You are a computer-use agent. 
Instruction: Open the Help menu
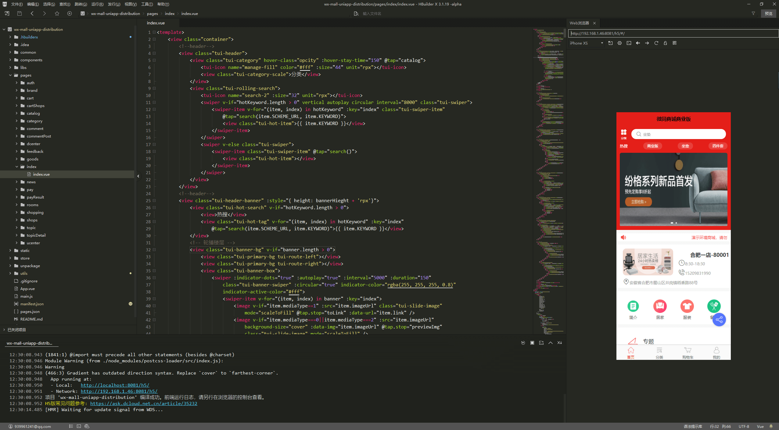[x=163, y=4]
